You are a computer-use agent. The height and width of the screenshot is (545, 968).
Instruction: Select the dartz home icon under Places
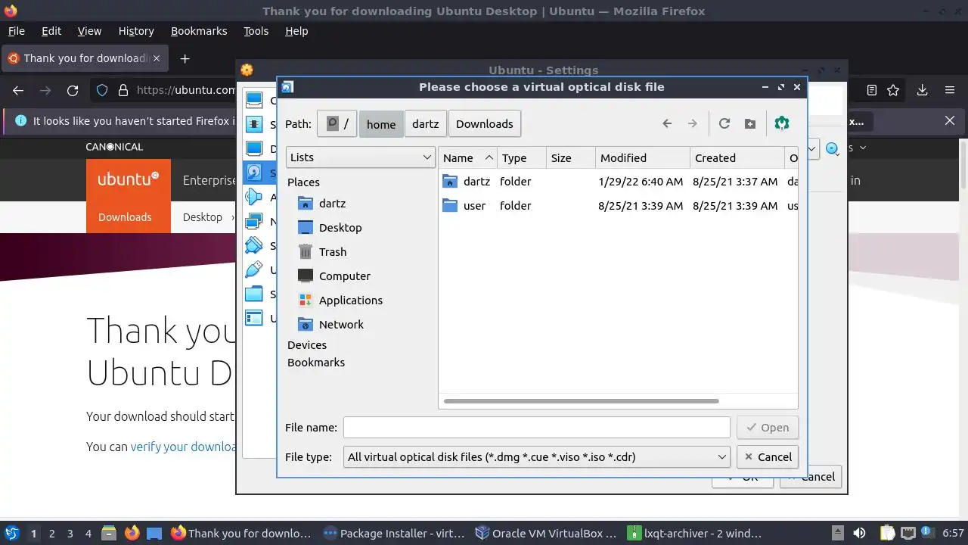(306, 203)
